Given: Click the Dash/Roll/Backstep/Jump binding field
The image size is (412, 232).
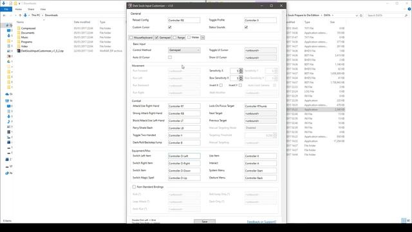Looking at the screenshot, I should [184, 143].
